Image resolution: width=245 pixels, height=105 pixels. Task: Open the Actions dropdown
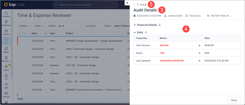[24, 26]
